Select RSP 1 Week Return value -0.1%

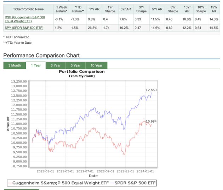(59, 19)
